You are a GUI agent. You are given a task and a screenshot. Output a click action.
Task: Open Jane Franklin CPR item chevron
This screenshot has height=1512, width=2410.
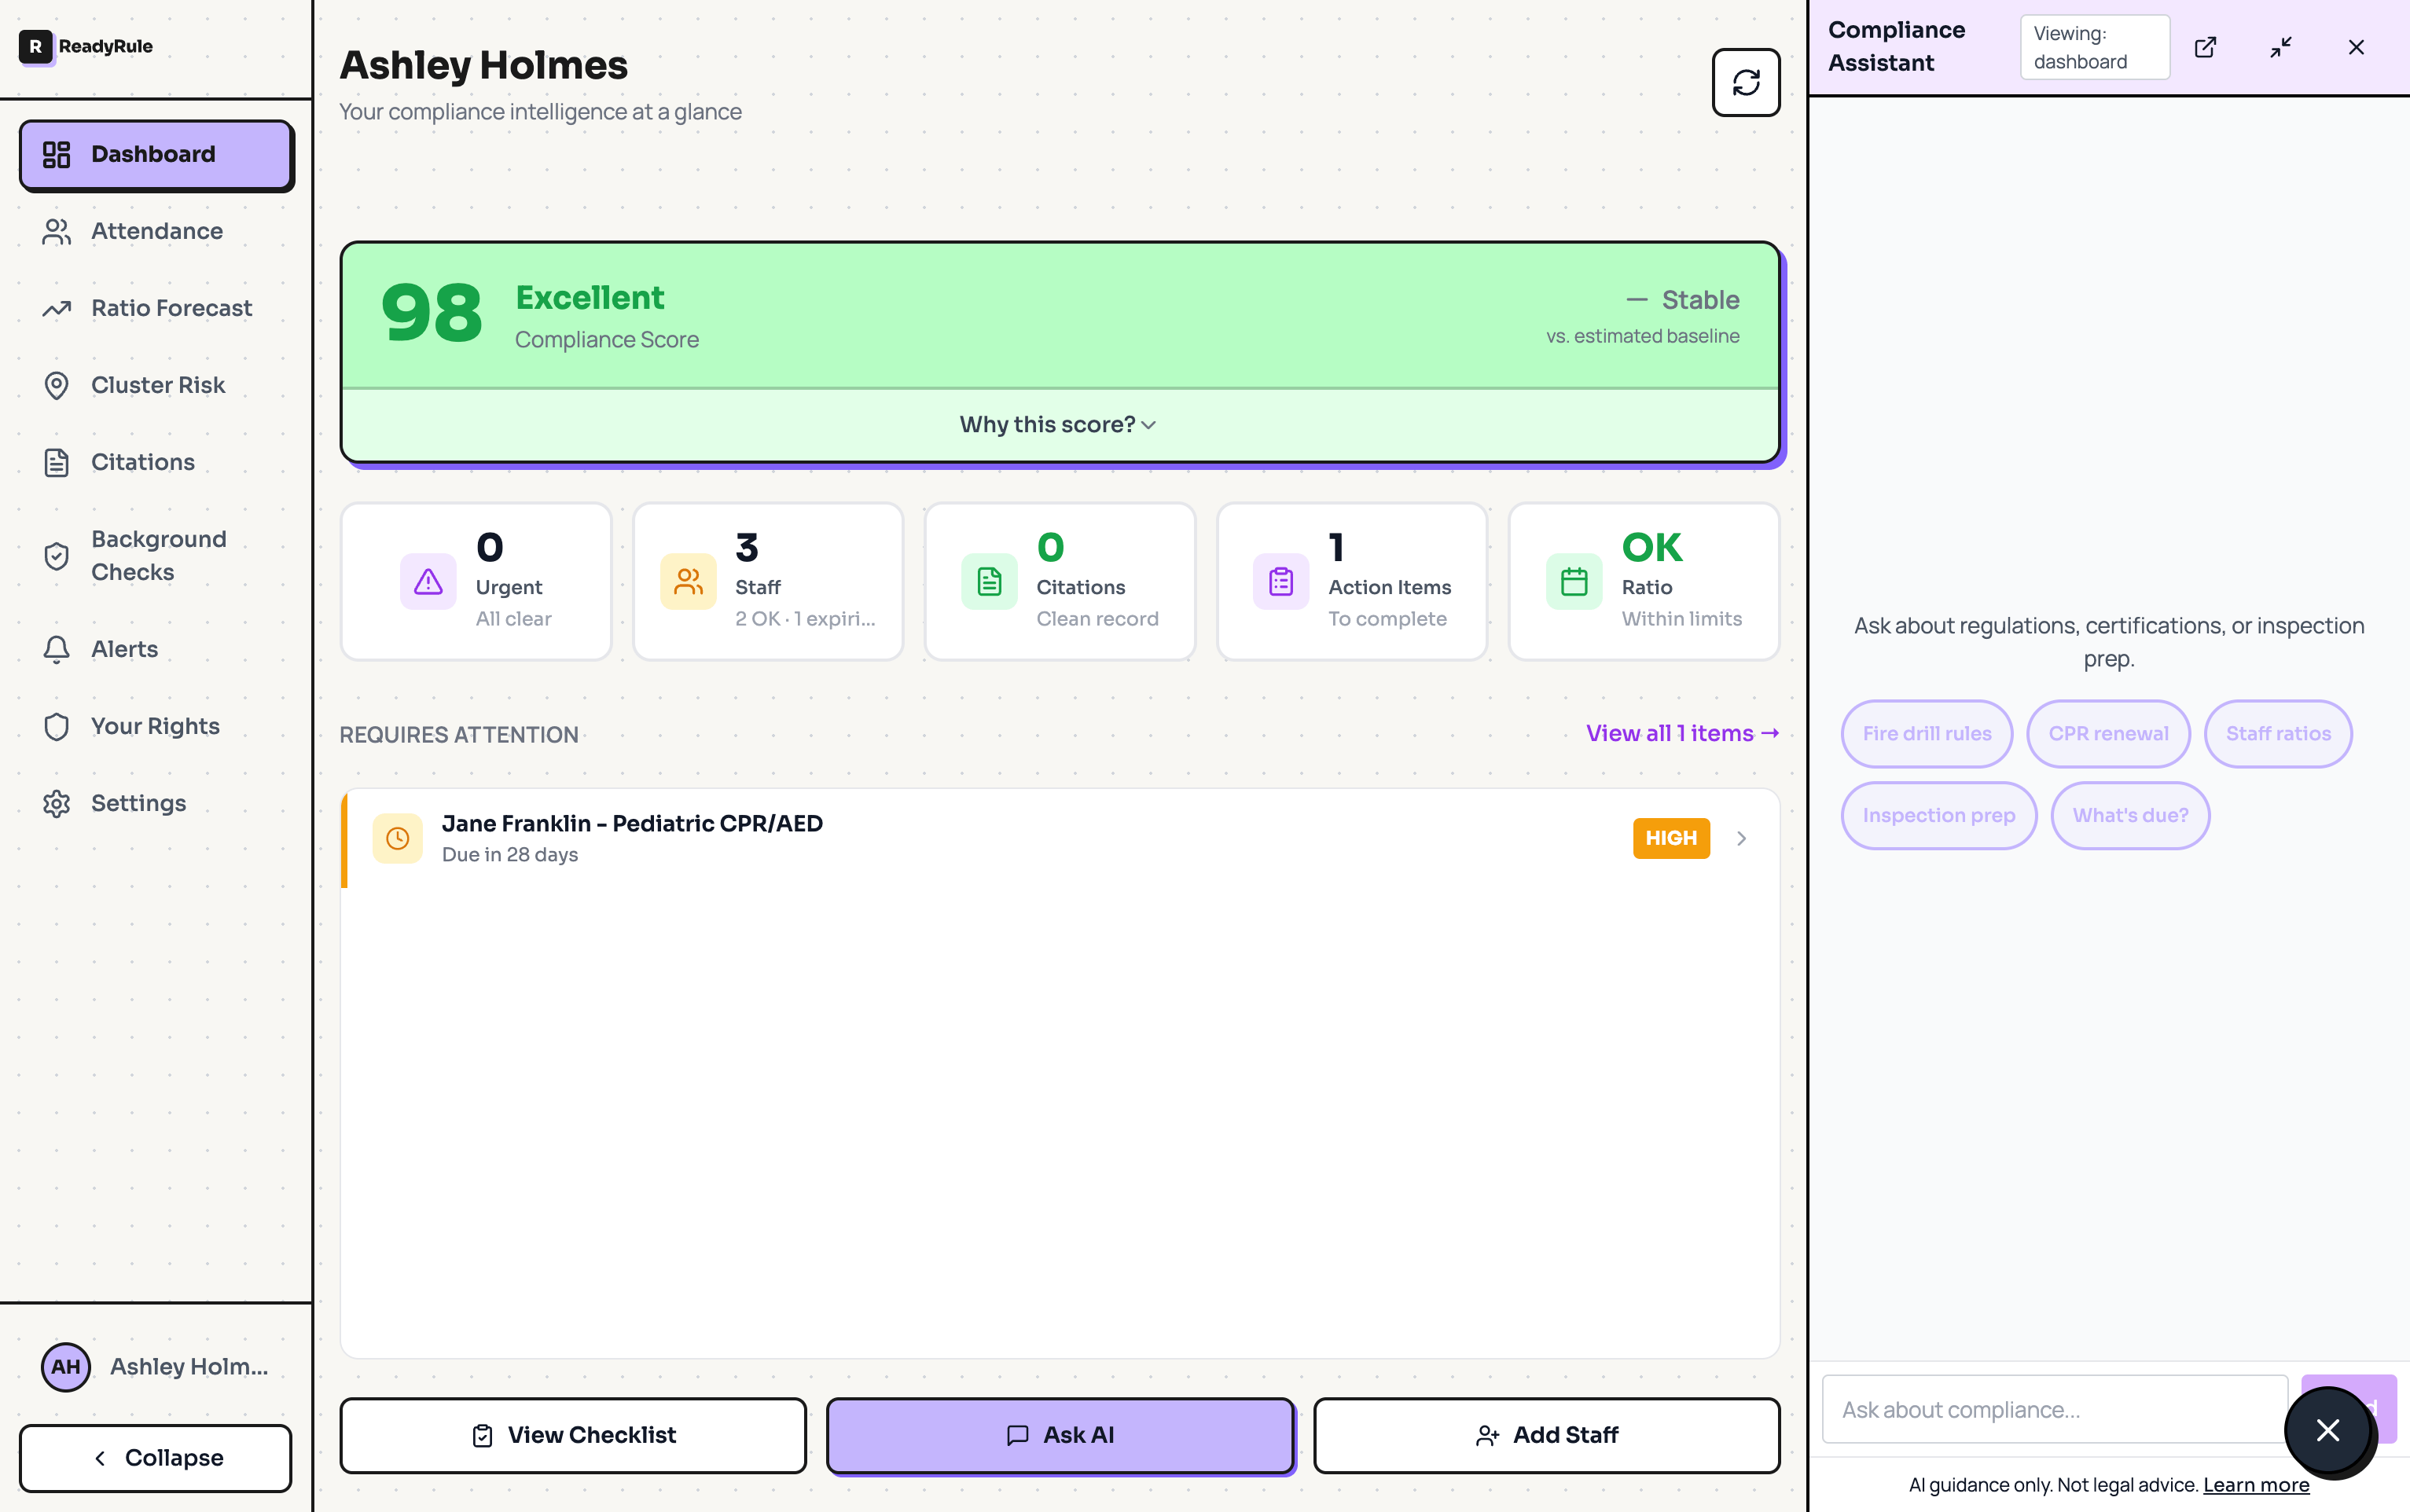pos(1741,838)
